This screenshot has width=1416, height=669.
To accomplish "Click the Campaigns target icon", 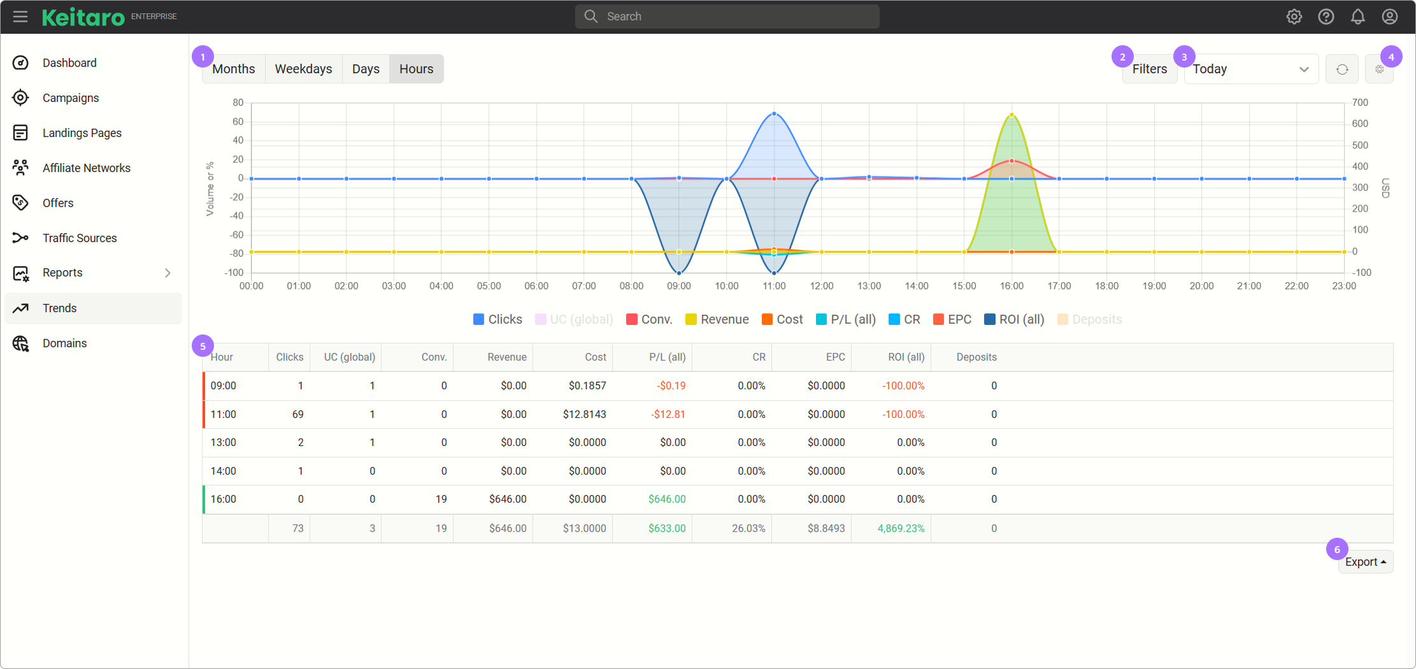I will 20,97.
